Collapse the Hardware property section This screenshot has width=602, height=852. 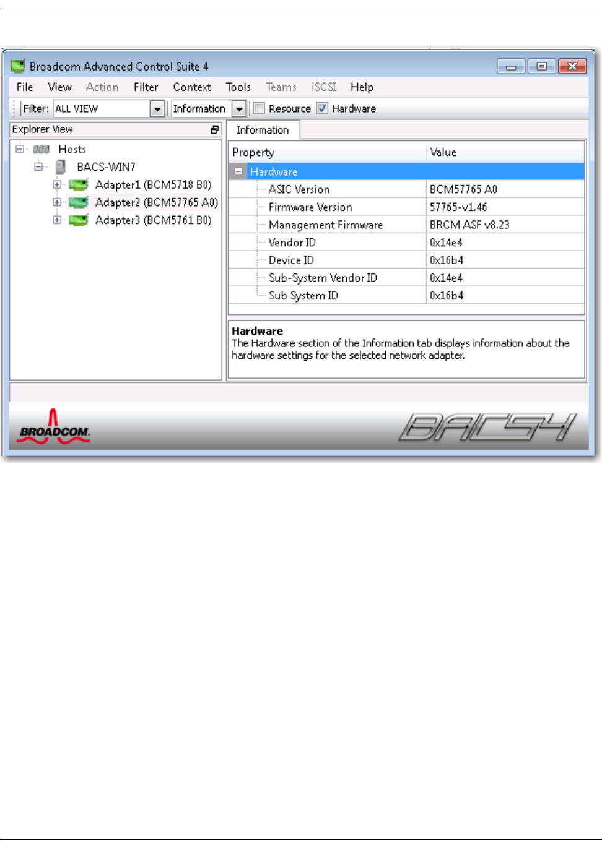click(238, 171)
